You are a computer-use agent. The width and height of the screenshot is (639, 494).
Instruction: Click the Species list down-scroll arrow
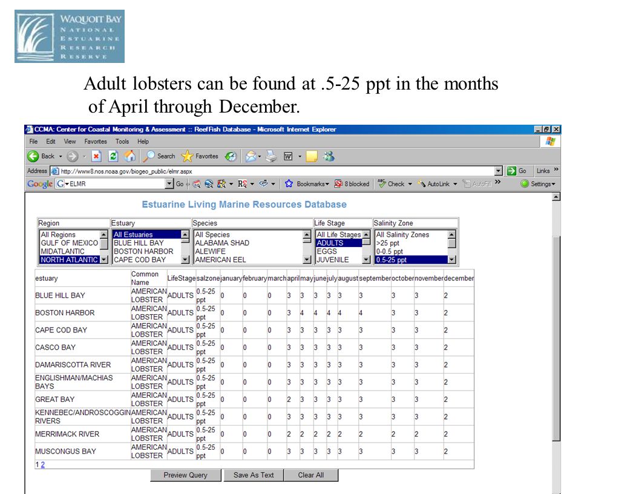(307, 260)
